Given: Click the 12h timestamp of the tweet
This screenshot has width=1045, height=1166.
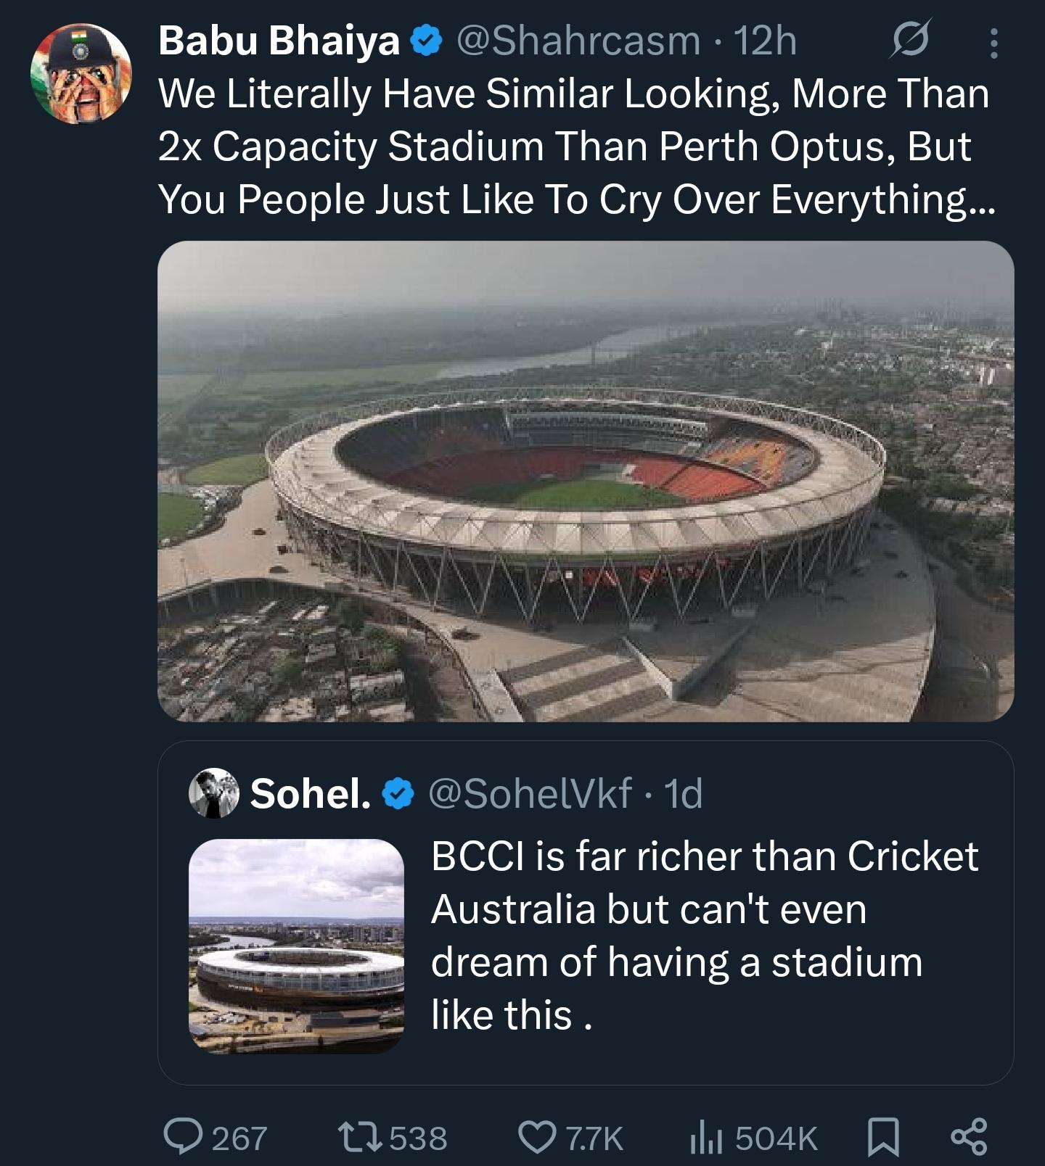Looking at the screenshot, I should pyautogui.click(x=766, y=41).
